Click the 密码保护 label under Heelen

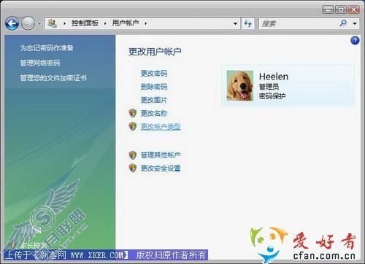[272, 96]
